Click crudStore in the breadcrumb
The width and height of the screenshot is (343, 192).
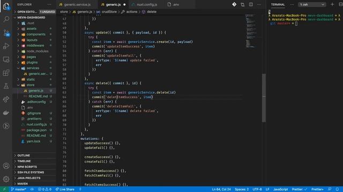[x=109, y=12]
